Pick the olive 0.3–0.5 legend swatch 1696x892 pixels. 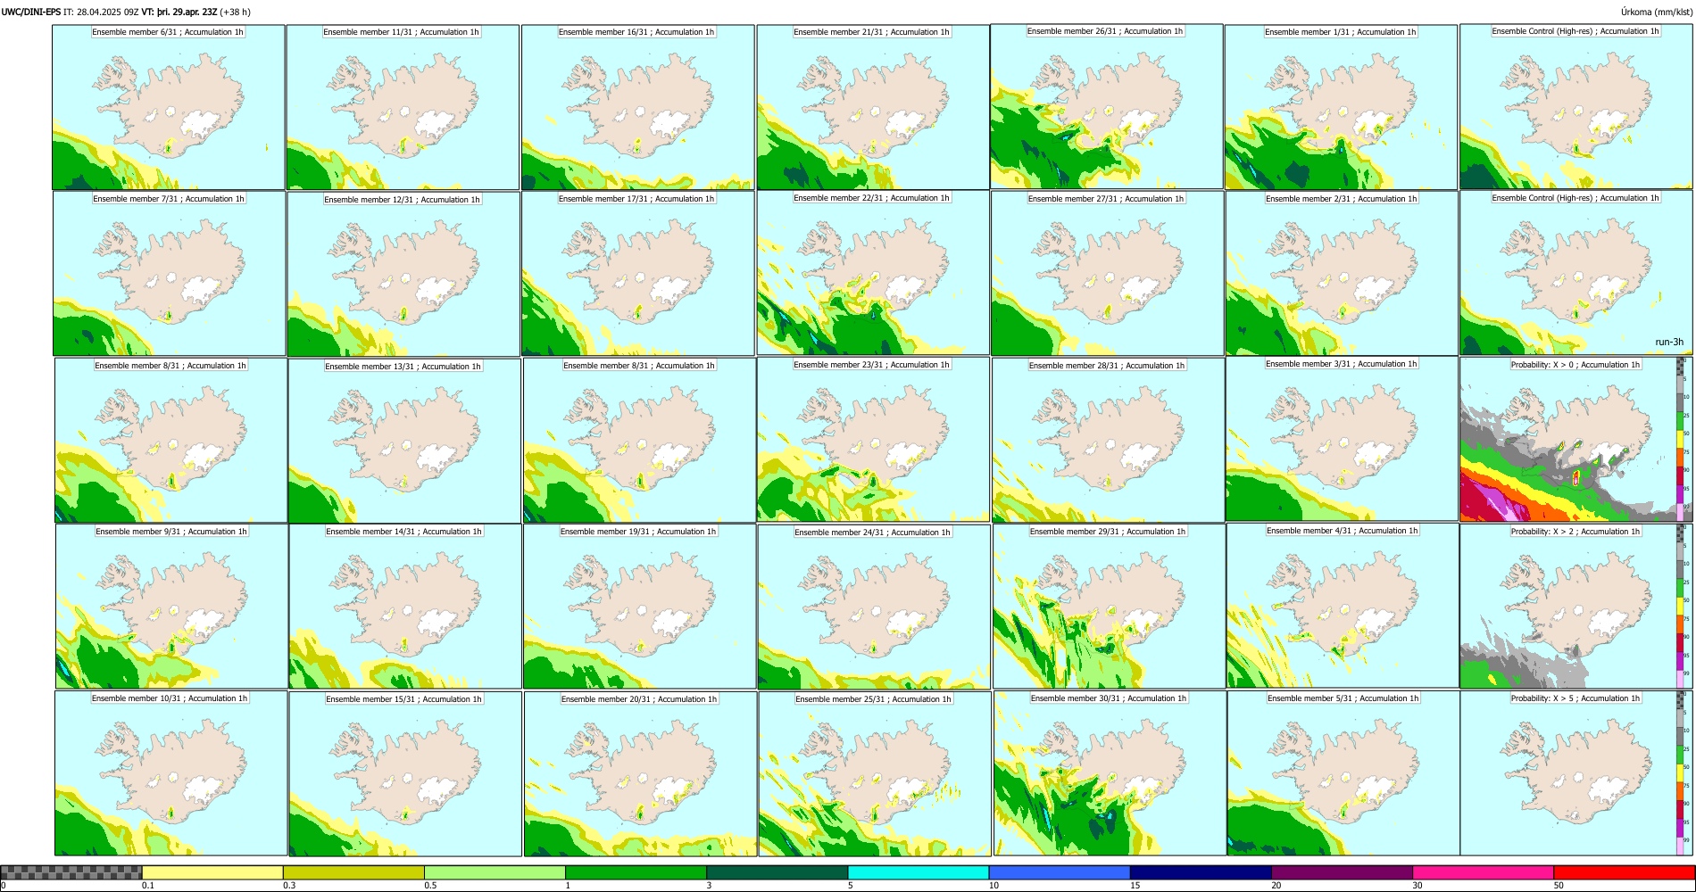(353, 872)
